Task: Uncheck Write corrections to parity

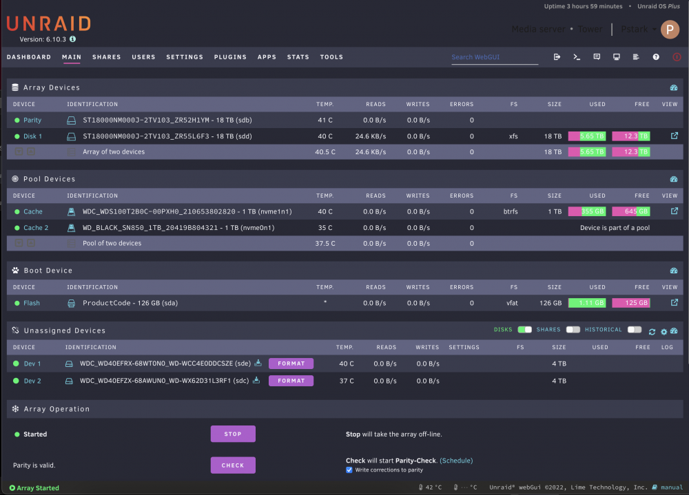Action: pos(349,470)
